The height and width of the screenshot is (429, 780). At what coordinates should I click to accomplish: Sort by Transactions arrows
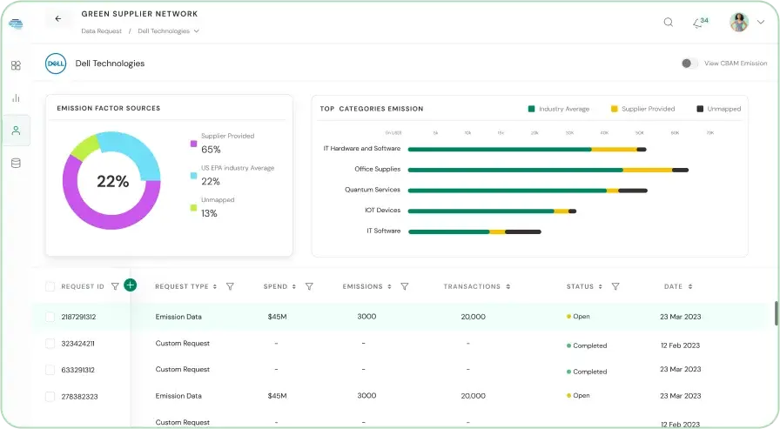point(508,287)
